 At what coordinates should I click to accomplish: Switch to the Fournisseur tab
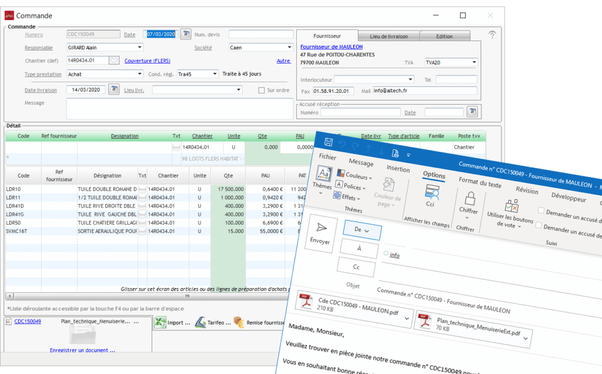327,36
